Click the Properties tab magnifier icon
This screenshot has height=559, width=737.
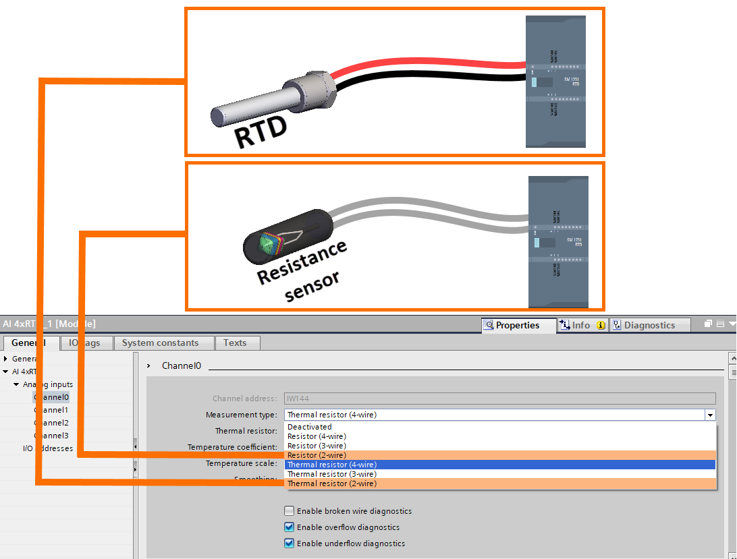pos(488,325)
